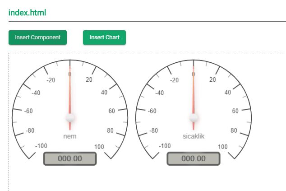Click the 20 mark on nem gauge
This screenshot has height=191, width=286.
[x=89, y=79]
